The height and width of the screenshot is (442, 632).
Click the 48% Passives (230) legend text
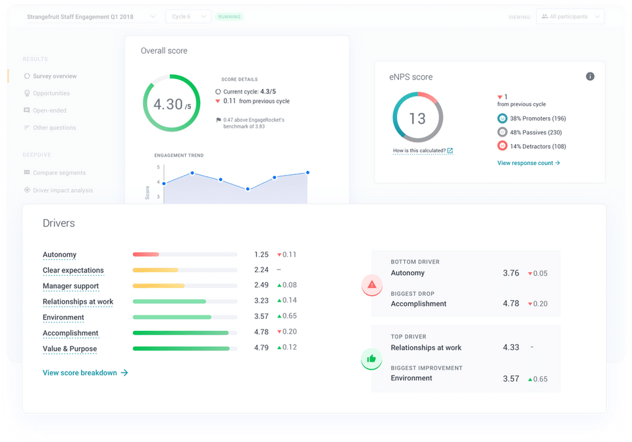[536, 132]
